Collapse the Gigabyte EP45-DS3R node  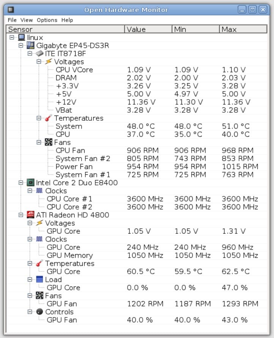[21, 46]
